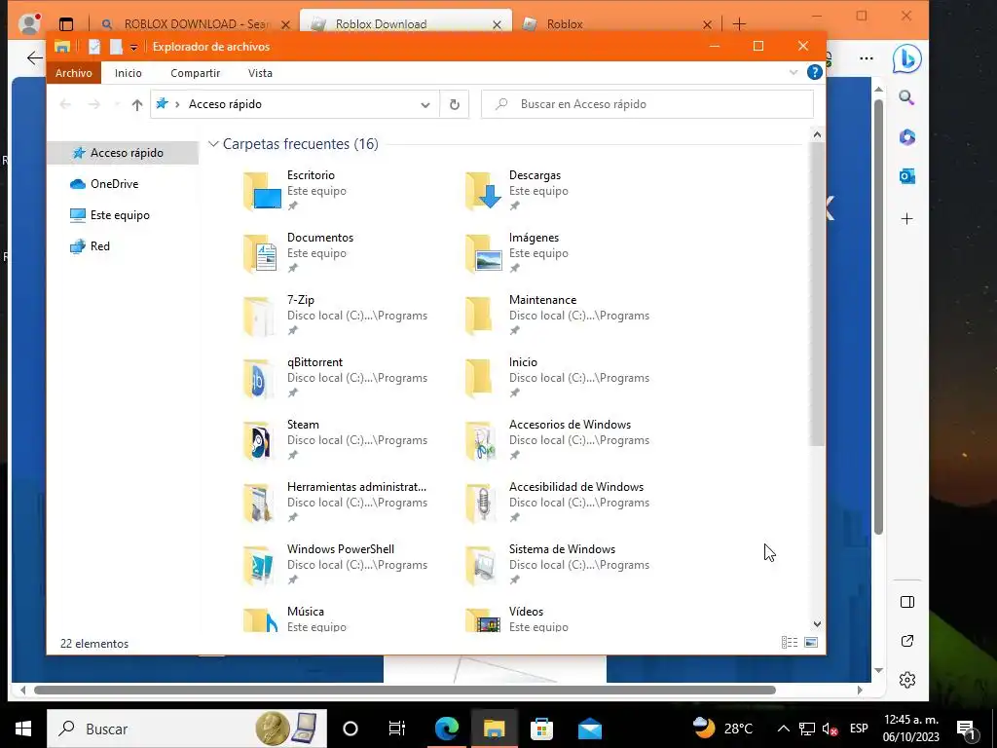This screenshot has width=997, height=748.
Task: Show hidden system tray icons
Action: (x=784, y=729)
